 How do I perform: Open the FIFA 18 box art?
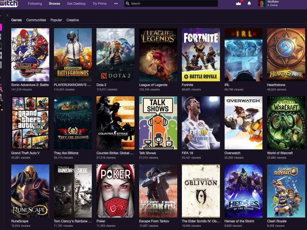click(201, 123)
